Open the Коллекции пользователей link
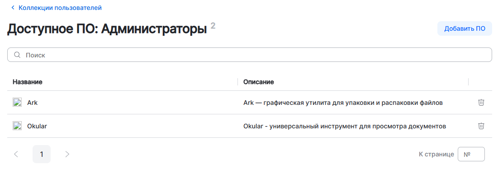The height and width of the screenshot is (174, 498). (60, 8)
